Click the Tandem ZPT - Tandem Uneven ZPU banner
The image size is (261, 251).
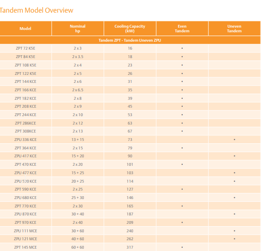[x=130, y=40]
